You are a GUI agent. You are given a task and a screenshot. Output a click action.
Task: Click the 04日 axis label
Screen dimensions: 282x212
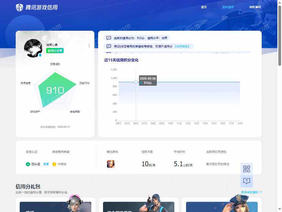pos(118,124)
